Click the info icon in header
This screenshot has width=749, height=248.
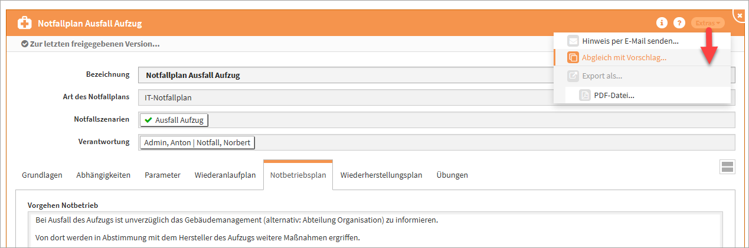662,23
